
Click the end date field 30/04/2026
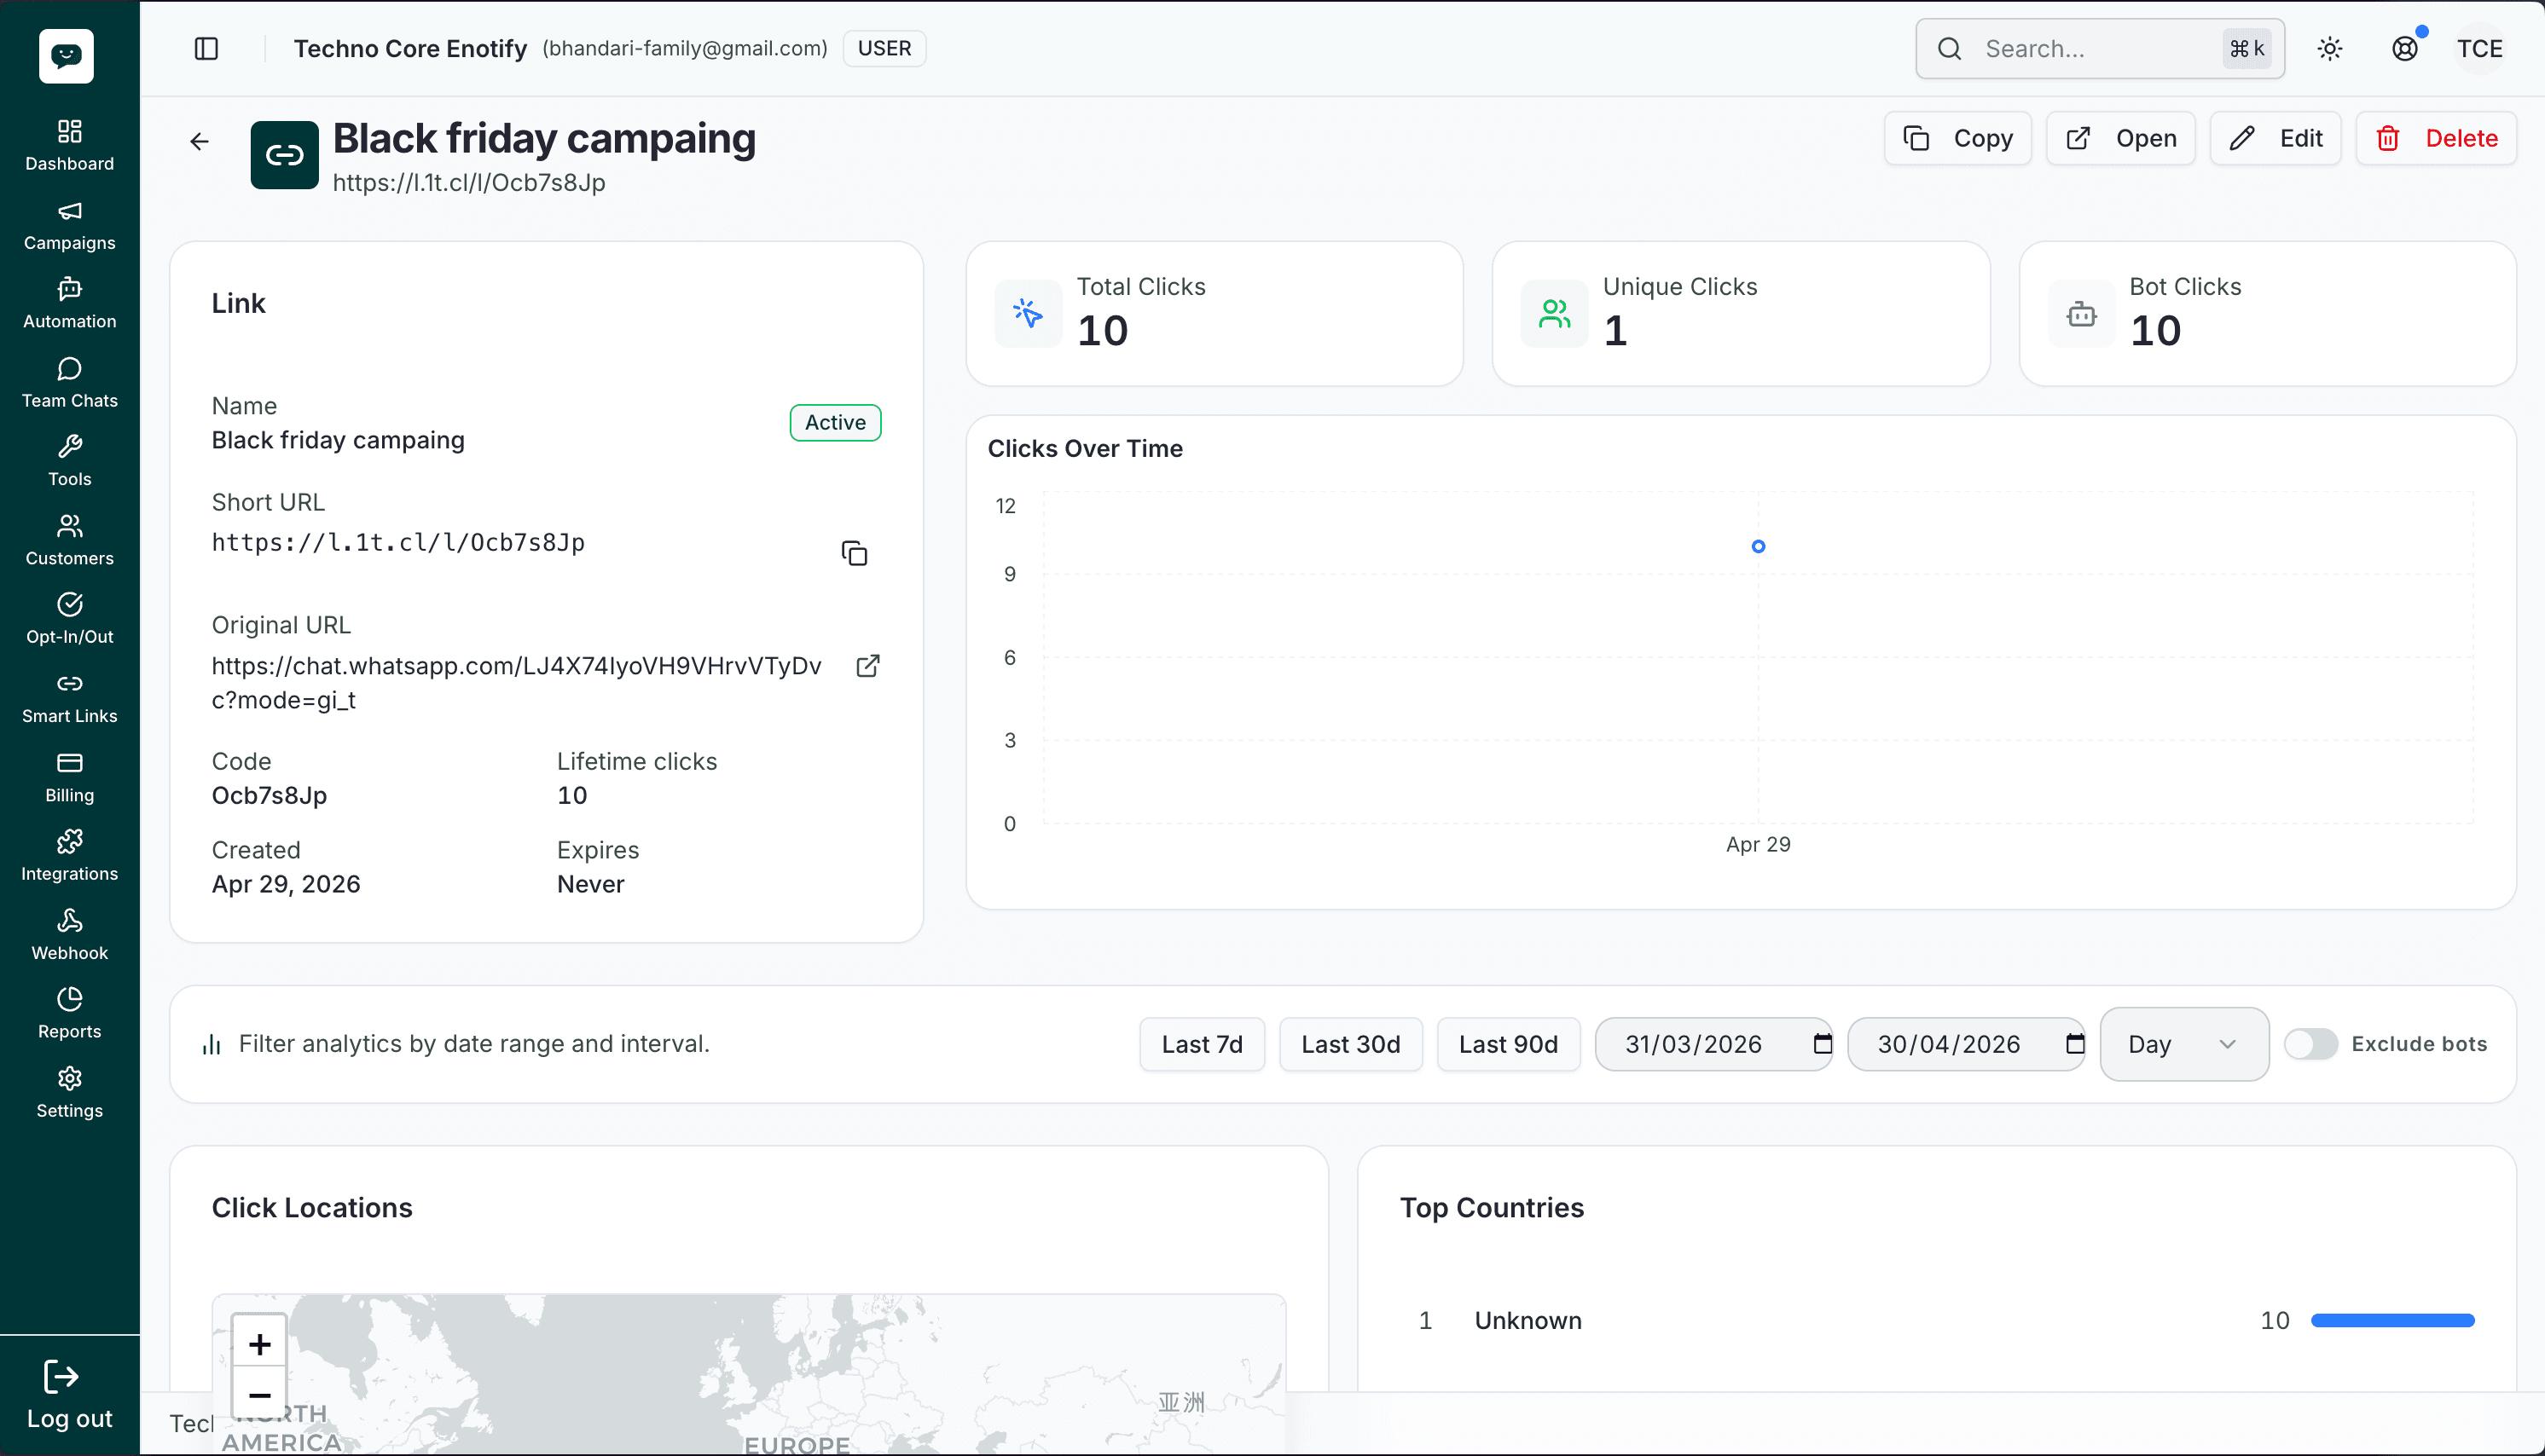[x=1966, y=1044]
